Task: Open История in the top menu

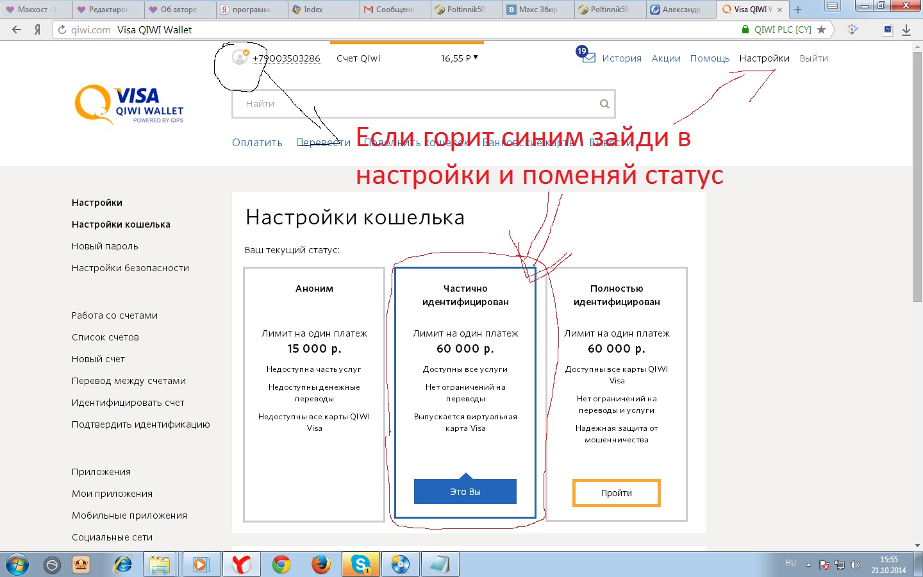Action: coord(622,58)
